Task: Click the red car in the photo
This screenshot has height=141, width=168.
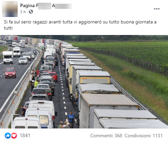Action: pyautogui.click(x=11, y=73)
